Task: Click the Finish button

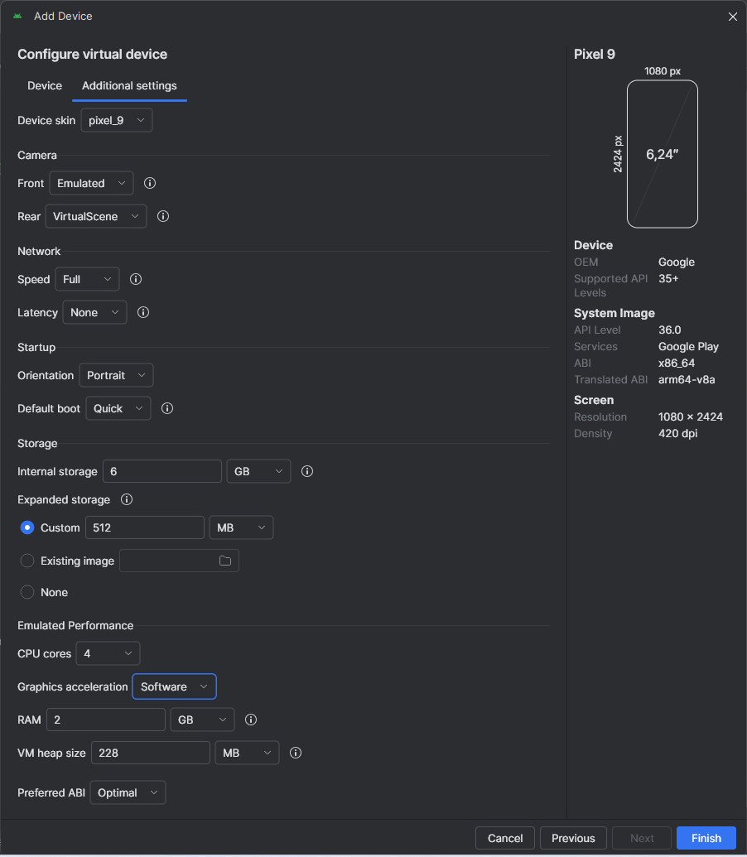Action: click(706, 838)
